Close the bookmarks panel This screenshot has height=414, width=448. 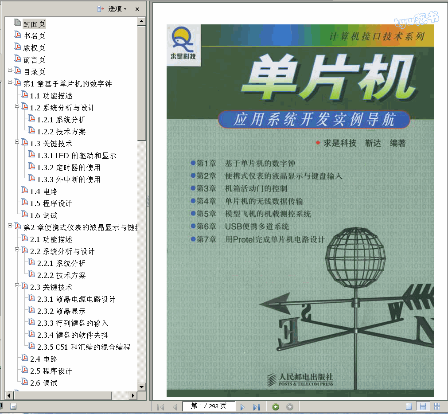(137, 9)
